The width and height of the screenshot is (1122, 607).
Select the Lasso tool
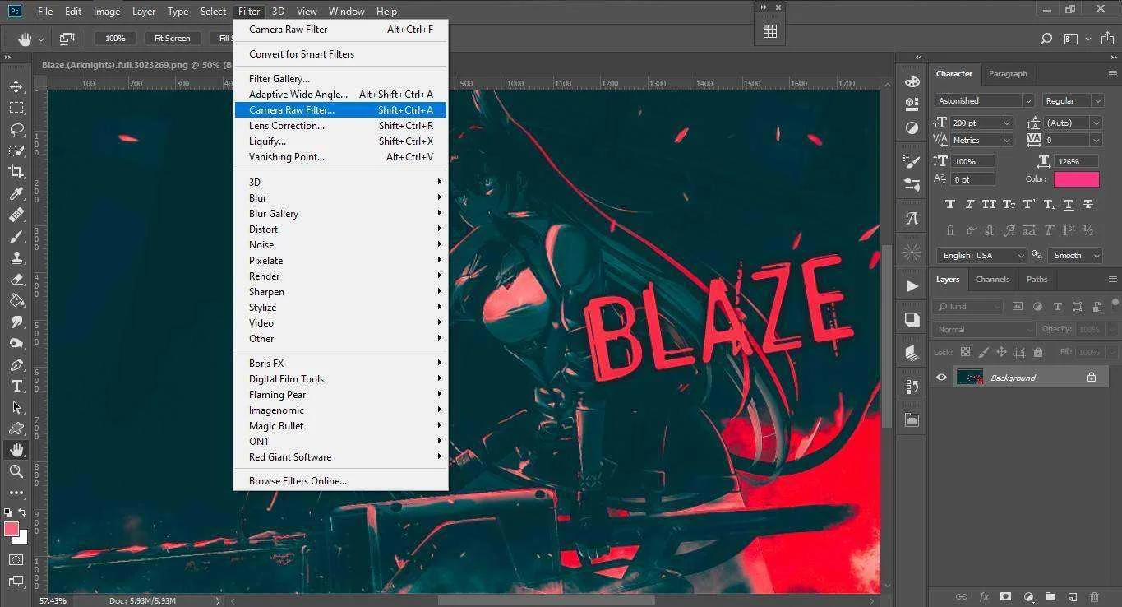coord(16,129)
